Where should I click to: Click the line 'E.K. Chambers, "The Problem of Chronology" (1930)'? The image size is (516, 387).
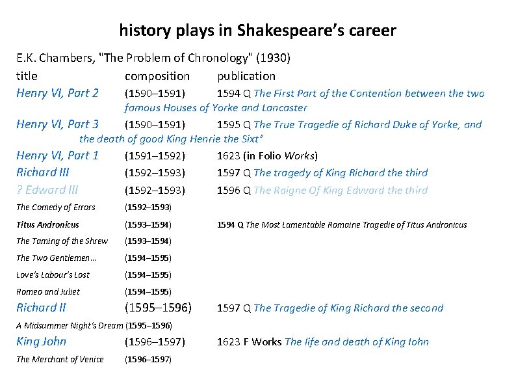pos(153,58)
